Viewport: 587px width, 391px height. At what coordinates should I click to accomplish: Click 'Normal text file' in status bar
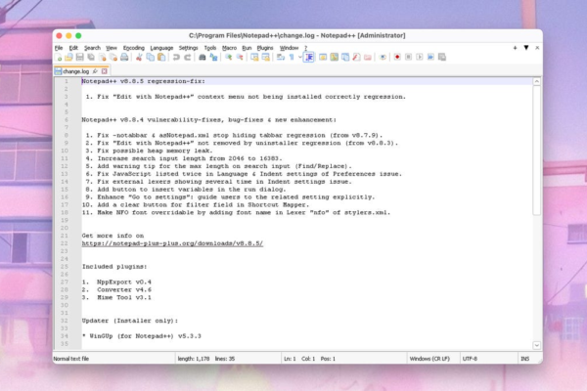71,359
